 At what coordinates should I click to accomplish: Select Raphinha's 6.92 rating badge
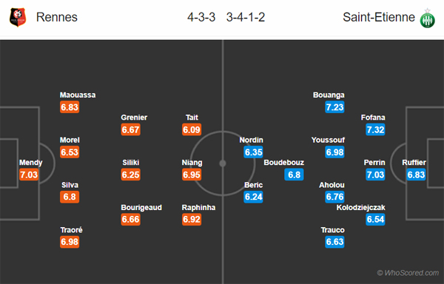[x=192, y=219]
